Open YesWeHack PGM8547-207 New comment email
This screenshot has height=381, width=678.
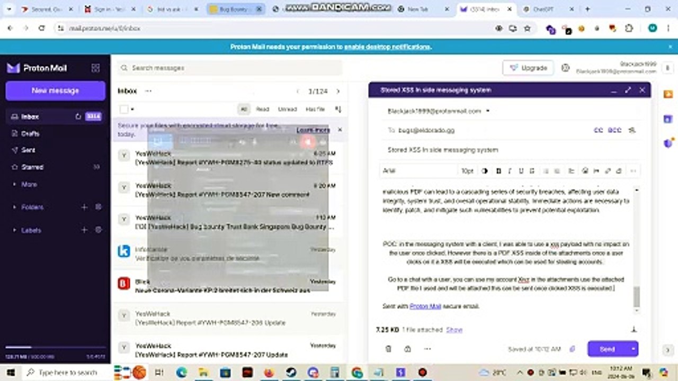(x=229, y=190)
